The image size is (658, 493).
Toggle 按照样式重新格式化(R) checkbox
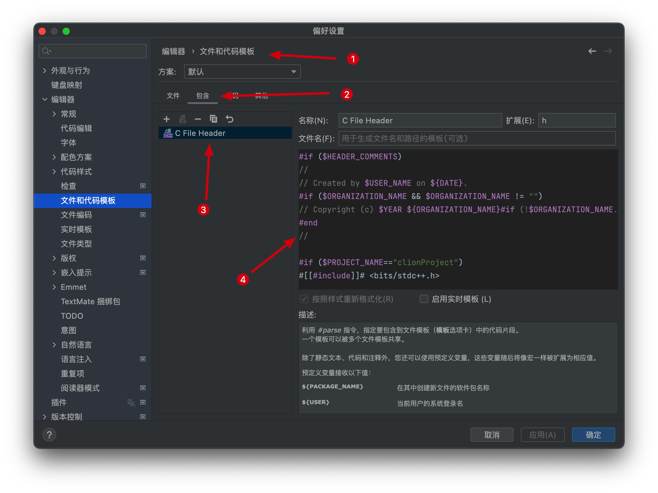(x=304, y=299)
